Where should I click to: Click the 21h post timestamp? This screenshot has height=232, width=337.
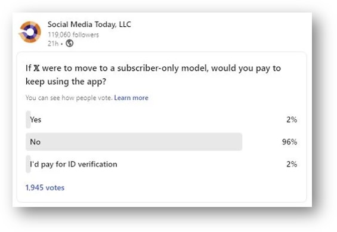(x=53, y=44)
